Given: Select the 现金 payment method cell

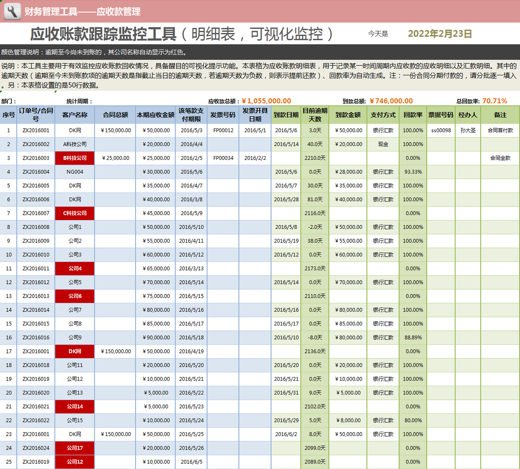Looking at the screenshot, I should tap(383, 144).
